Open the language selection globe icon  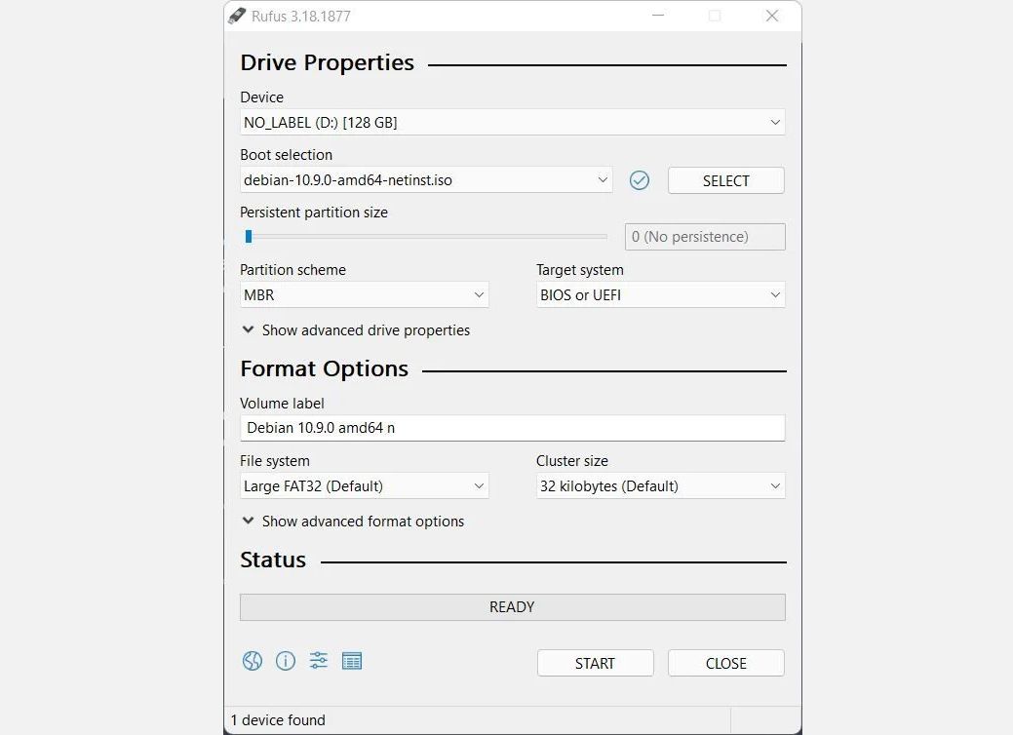[253, 661]
